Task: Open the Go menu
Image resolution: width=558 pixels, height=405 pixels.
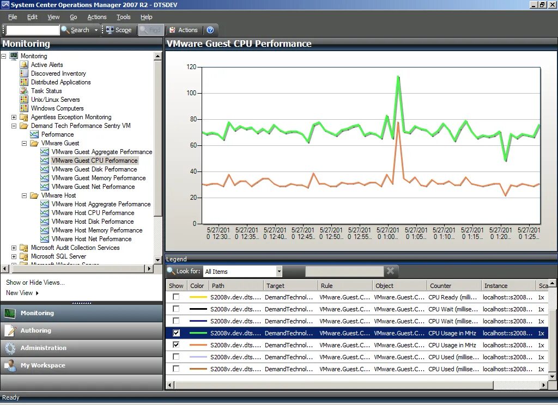Action: click(x=74, y=17)
